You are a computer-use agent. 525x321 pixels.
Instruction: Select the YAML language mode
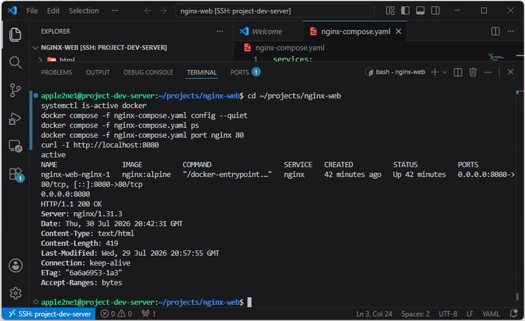(491, 314)
